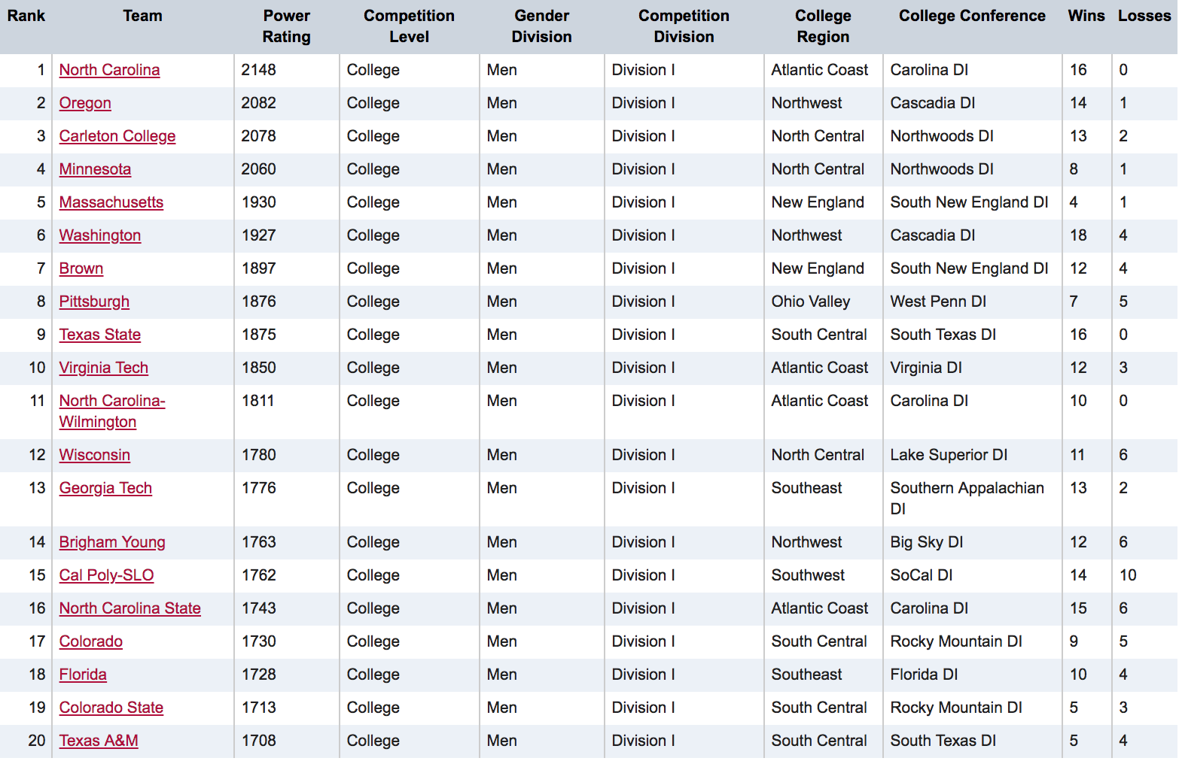Open the Brown team link

(x=81, y=268)
